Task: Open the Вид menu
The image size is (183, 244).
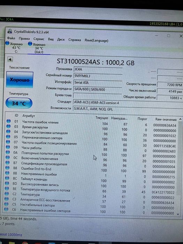Action: [x=51, y=39]
